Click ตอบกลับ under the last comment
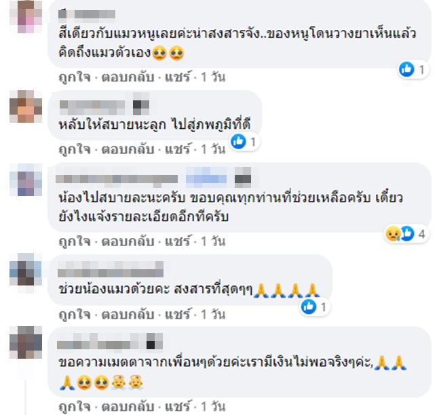This screenshot has width=441, height=415. [128, 407]
